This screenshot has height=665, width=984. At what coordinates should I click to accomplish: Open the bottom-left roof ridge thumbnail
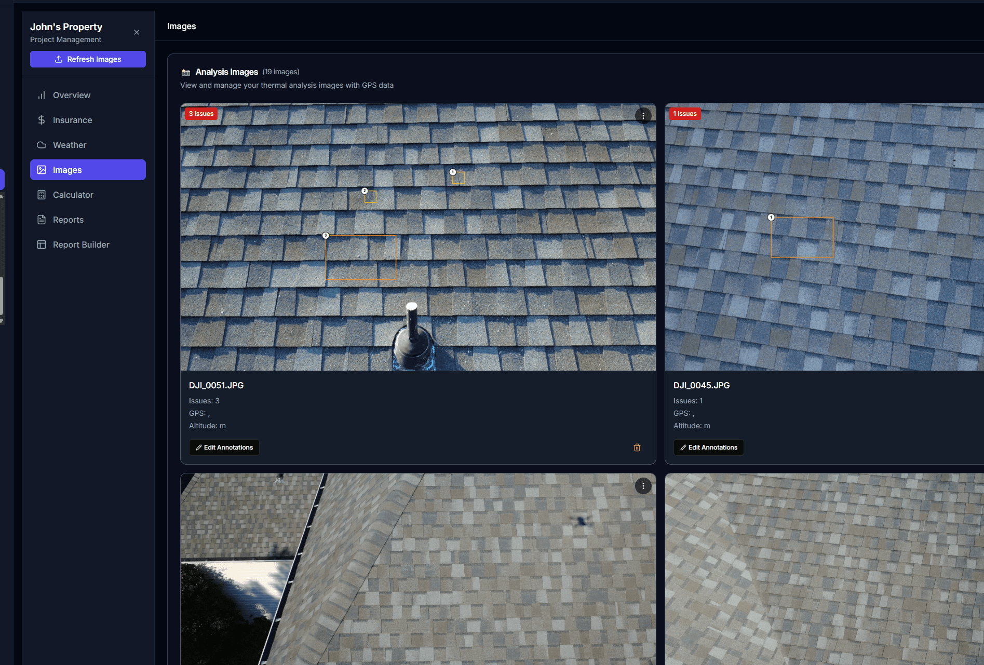point(418,569)
